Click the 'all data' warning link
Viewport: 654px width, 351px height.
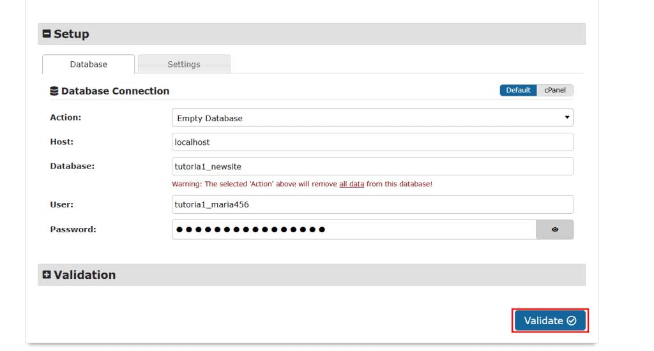point(352,184)
